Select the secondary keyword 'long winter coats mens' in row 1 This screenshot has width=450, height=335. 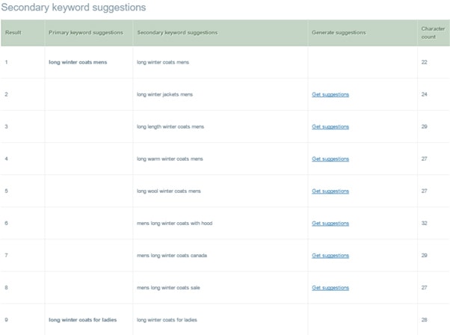pos(163,62)
